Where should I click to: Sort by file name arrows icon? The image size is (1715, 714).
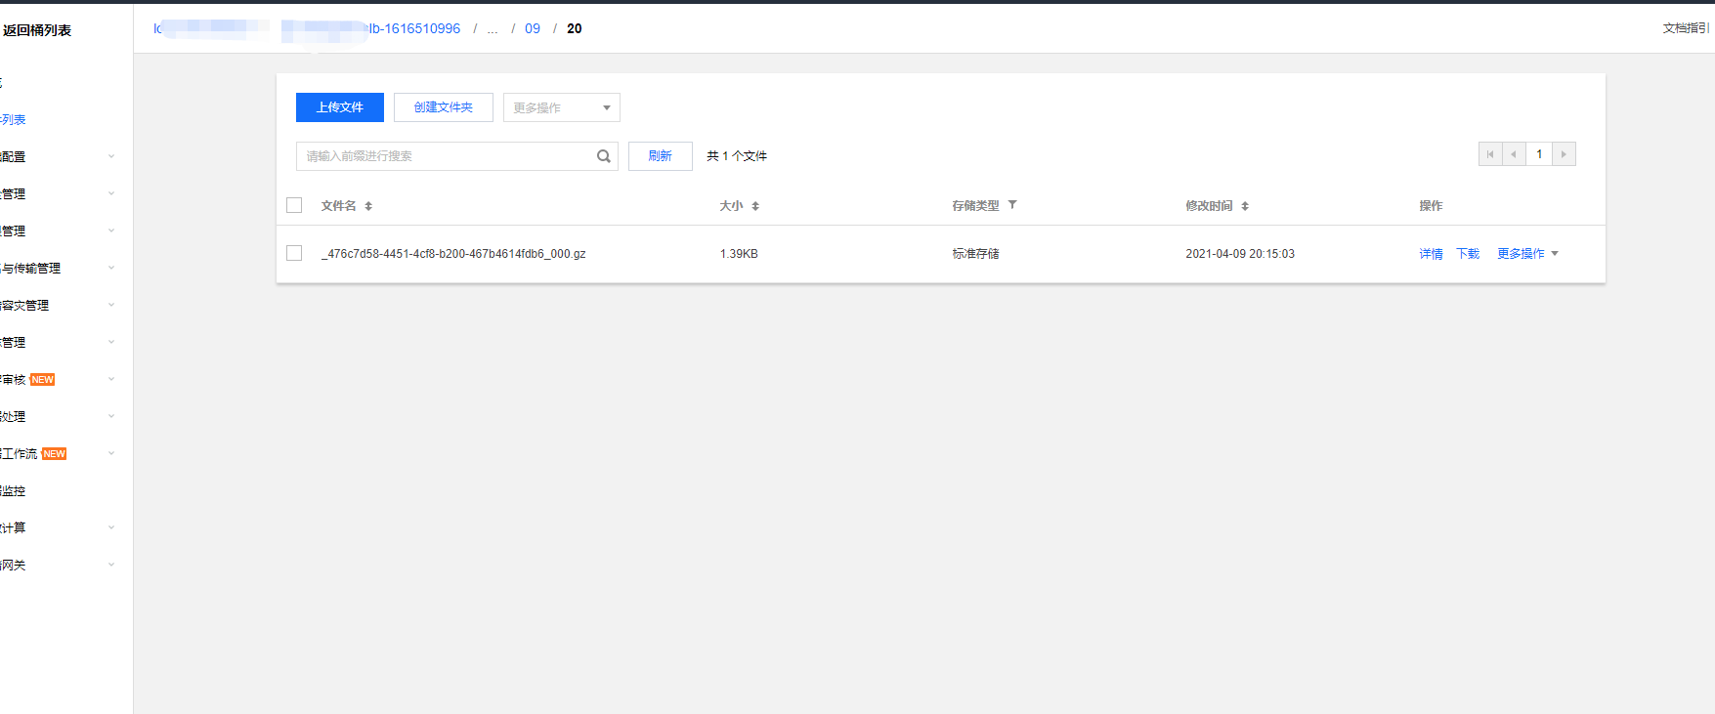(368, 206)
